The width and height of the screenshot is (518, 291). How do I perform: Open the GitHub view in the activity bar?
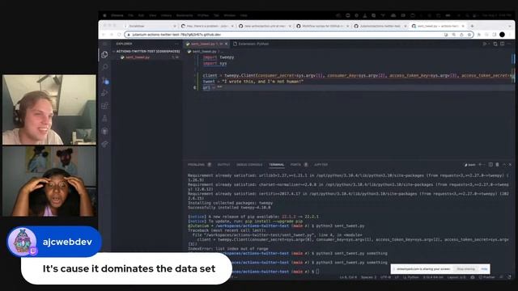click(x=104, y=131)
